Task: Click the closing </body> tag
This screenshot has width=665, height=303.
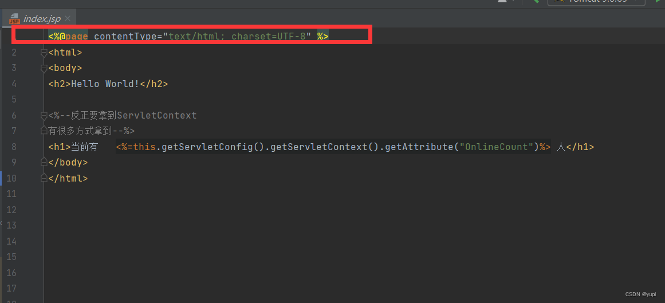Action: [68, 163]
